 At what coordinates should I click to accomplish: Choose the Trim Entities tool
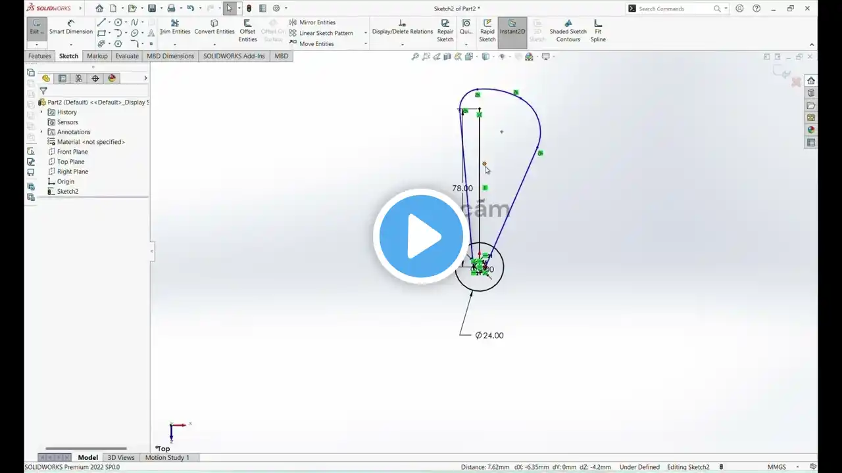(x=175, y=27)
